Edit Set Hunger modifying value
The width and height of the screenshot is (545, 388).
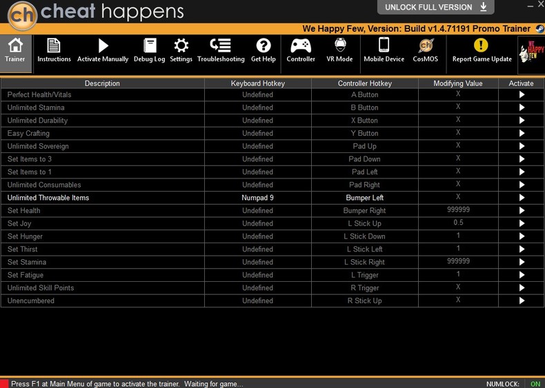(x=458, y=235)
